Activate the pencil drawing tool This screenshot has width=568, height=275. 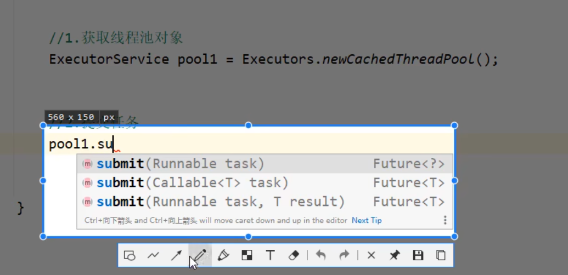[x=200, y=255]
